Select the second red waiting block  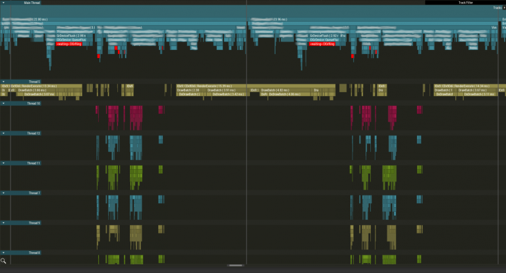pyautogui.click(x=322, y=44)
